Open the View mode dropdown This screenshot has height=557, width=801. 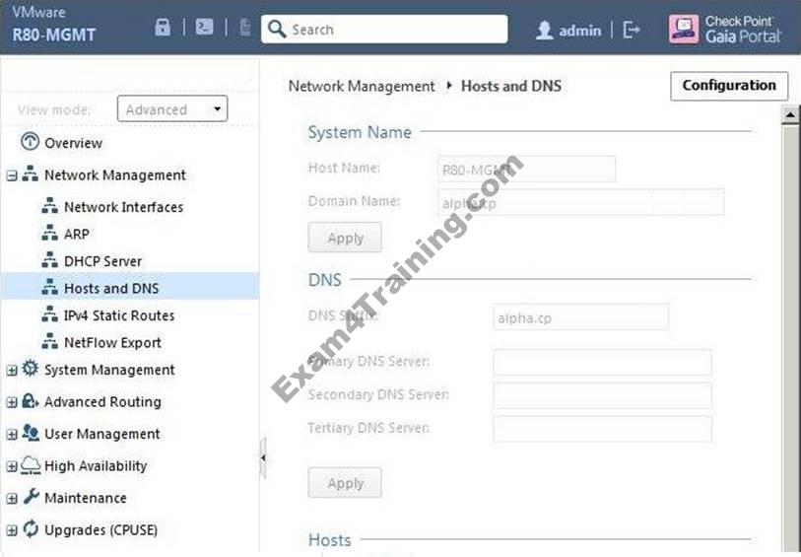[172, 109]
